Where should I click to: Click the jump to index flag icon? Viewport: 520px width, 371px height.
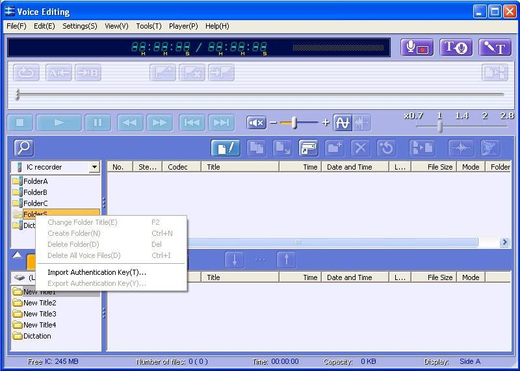tap(221, 72)
